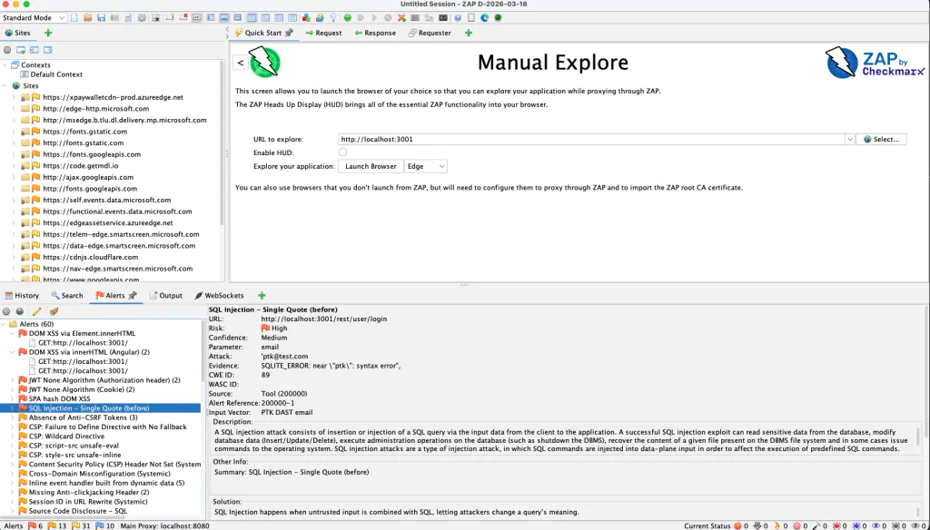Click the edit alert pencil icon

(x=37, y=311)
